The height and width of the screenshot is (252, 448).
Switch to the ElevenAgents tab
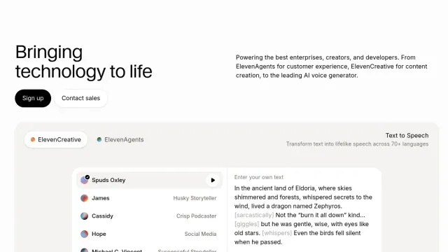[120, 139]
